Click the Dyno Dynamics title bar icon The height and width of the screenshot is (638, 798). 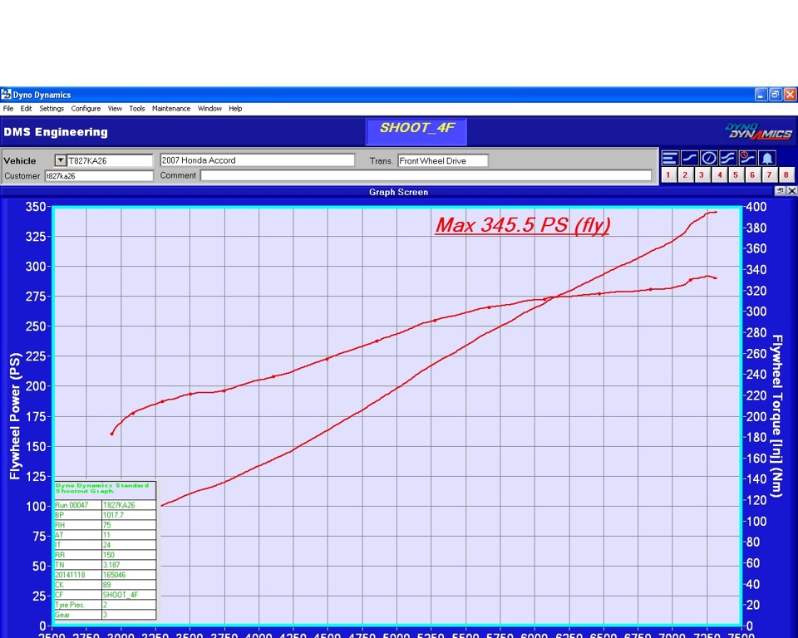(6, 95)
